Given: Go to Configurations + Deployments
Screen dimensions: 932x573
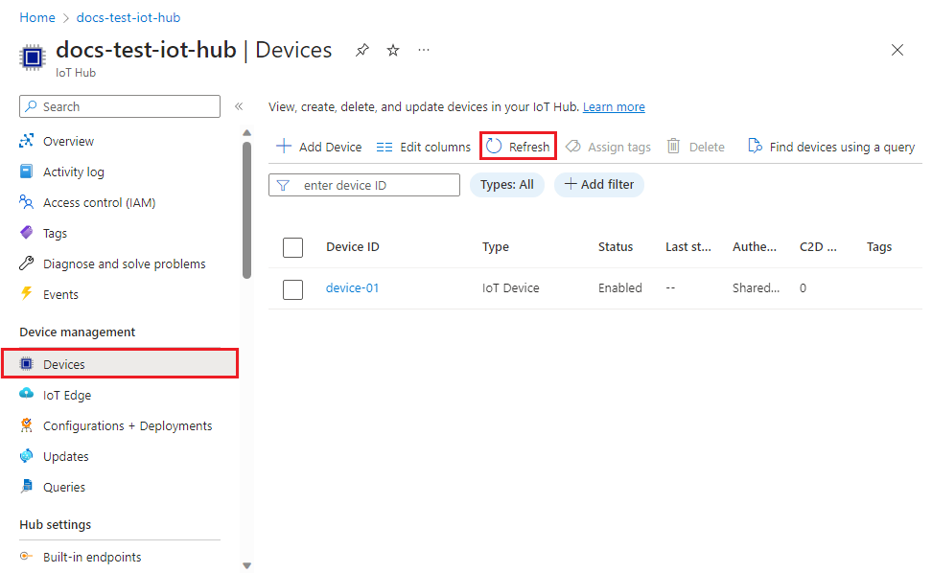Looking at the screenshot, I should click(x=128, y=425).
